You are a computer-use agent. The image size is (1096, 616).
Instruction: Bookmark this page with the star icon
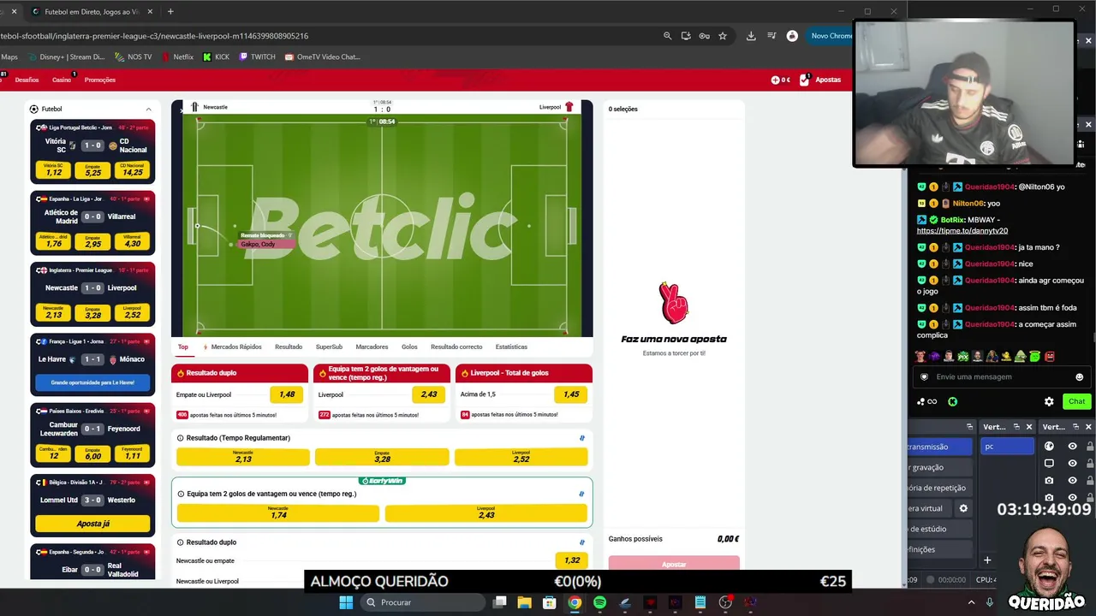click(723, 36)
